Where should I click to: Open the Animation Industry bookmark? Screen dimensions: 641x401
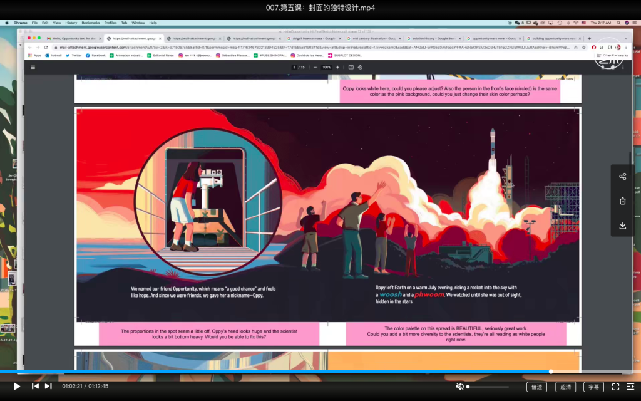128,55
